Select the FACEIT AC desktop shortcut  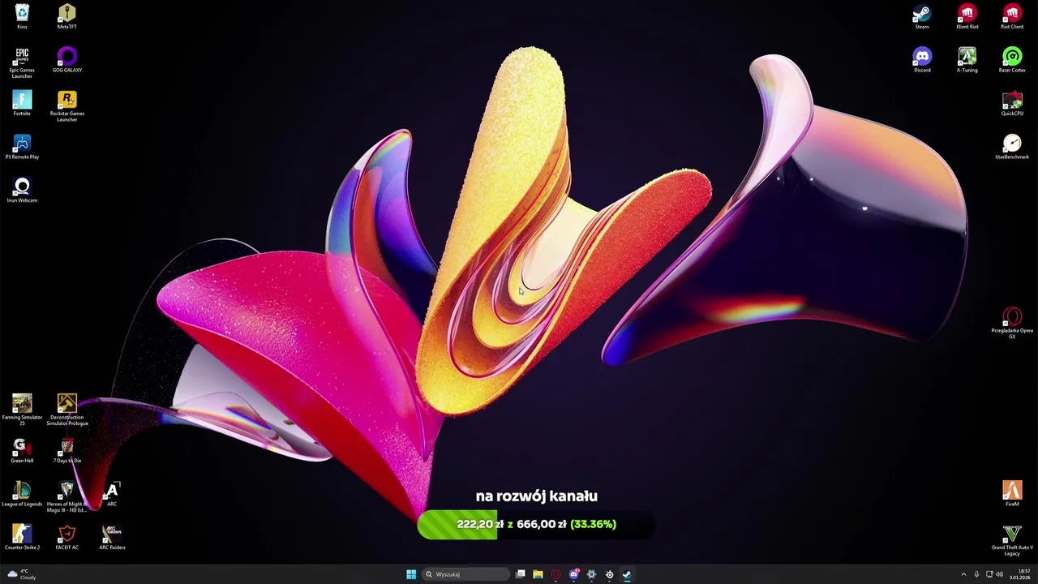pos(66,538)
